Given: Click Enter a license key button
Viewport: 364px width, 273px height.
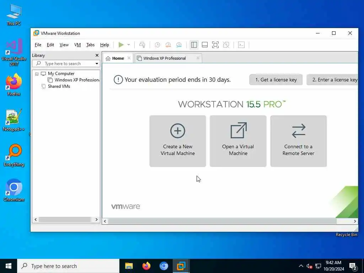Looking at the screenshot, I should (x=332, y=80).
